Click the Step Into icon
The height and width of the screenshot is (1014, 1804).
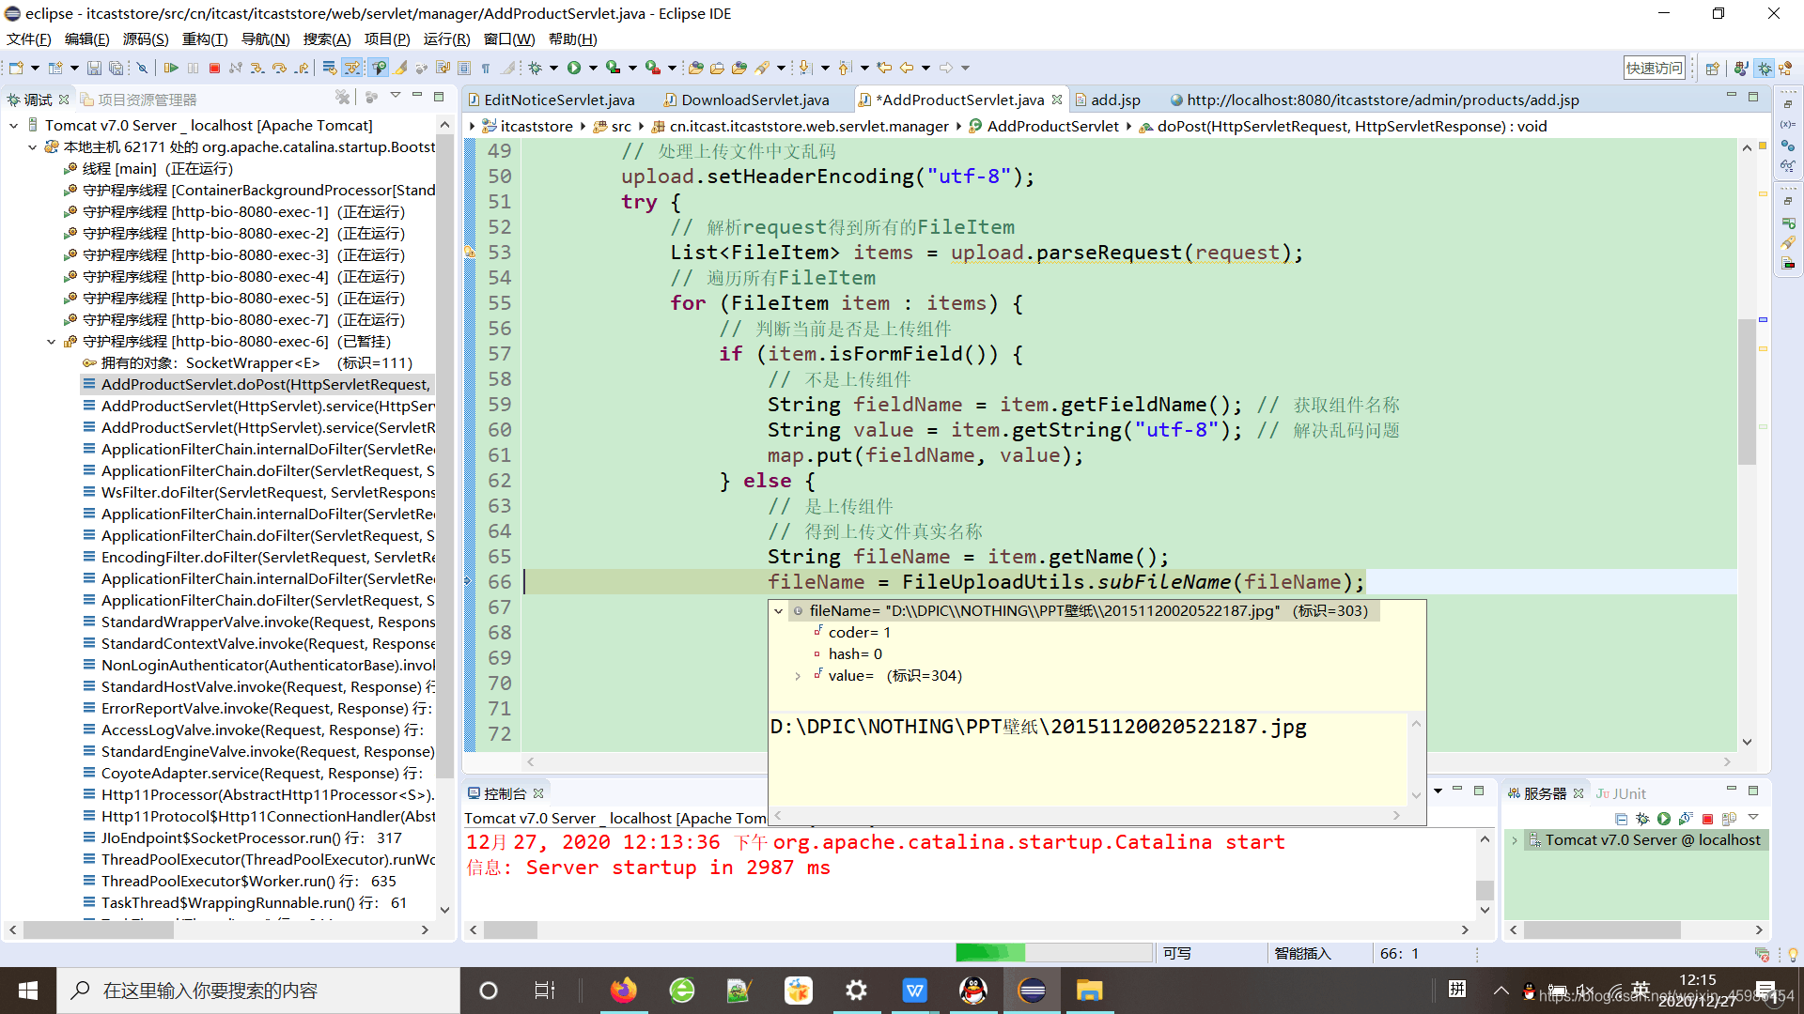click(257, 68)
